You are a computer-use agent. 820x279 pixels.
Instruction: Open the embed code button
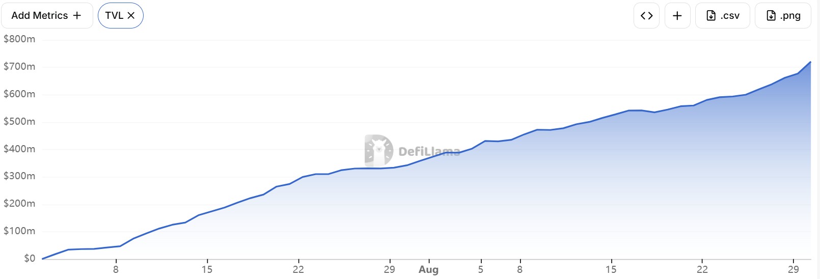click(647, 15)
